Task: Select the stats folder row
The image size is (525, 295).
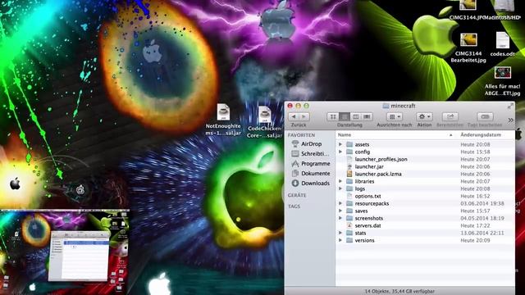Action: click(x=425, y=233)
